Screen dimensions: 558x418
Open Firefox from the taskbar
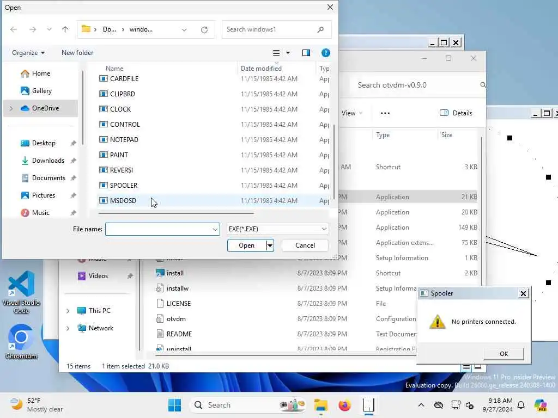click(344, 405)
